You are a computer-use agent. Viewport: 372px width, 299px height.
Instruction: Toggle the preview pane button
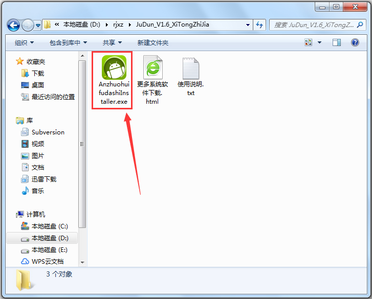(336, 42)
